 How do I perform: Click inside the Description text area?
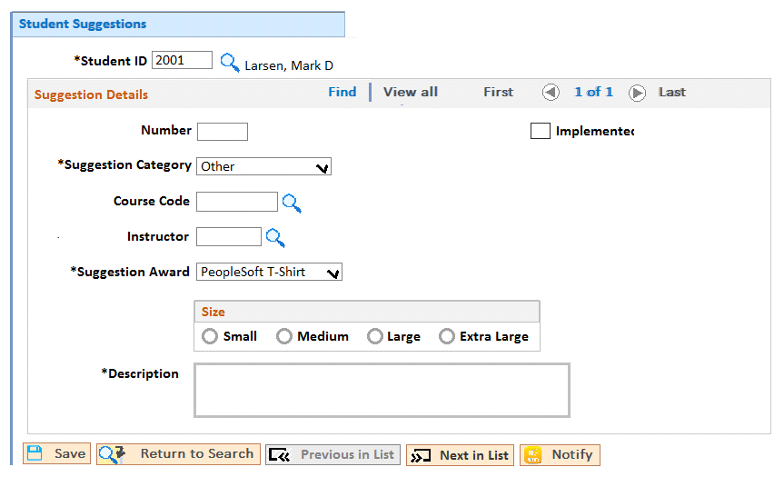pyautogui.click(x=382, y=391)
